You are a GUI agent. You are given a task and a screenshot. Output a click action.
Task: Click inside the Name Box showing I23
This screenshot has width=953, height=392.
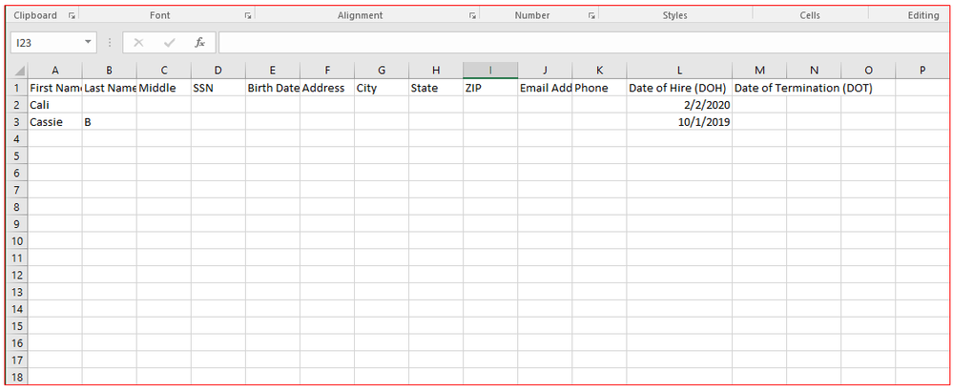pos(47,43)
